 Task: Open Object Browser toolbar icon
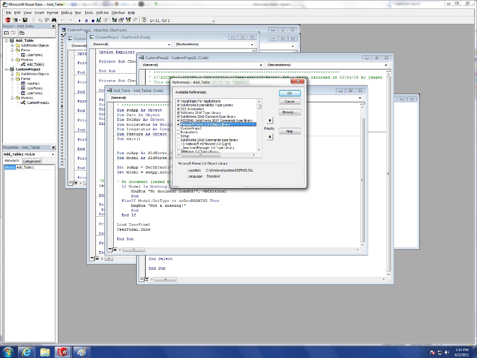(x=128, y=20)
